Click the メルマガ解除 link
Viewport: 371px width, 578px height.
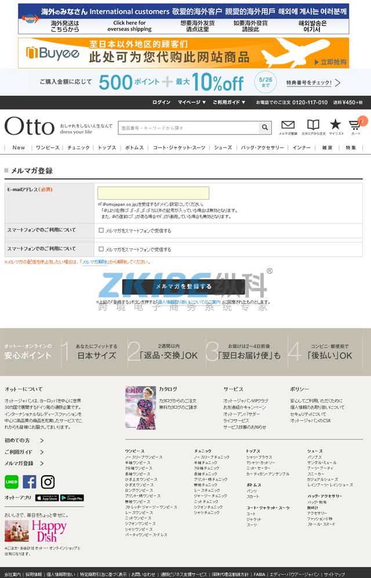coord(94,262)
